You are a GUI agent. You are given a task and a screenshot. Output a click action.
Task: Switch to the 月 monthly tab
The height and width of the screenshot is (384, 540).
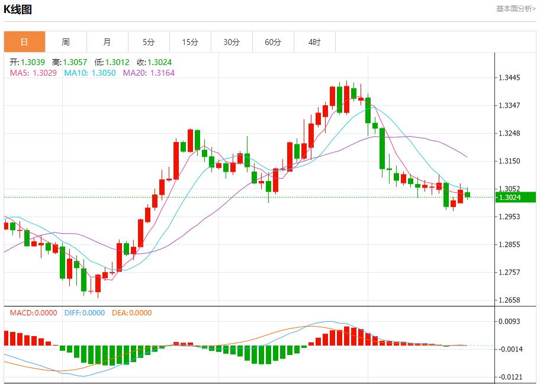point(107,42)
